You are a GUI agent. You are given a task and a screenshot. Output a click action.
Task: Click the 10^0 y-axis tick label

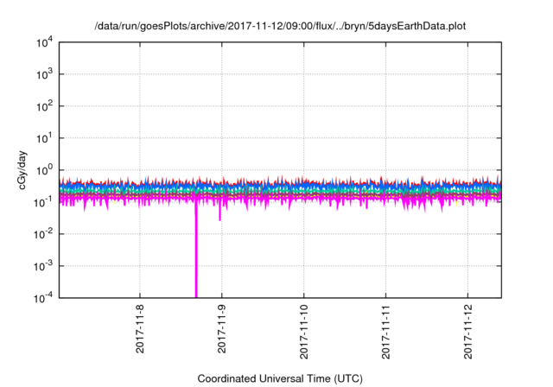click(44, 170)
